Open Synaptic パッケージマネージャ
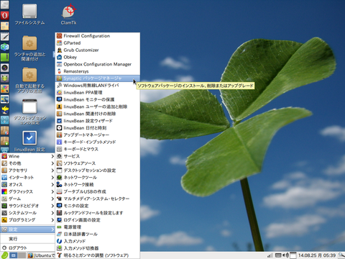This screenshot has height=259, width=345. click(x=98, y=78)
